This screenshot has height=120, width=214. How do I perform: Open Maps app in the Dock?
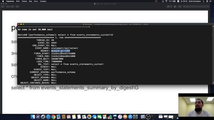point(84,117)
